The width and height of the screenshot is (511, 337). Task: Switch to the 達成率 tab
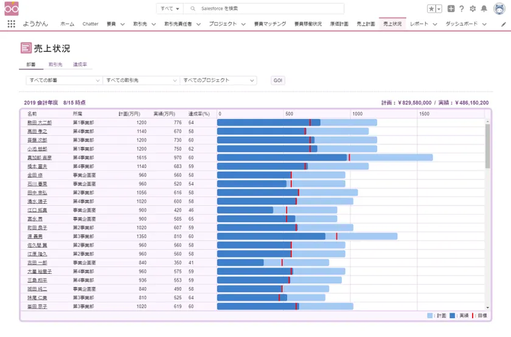point(80,64)
